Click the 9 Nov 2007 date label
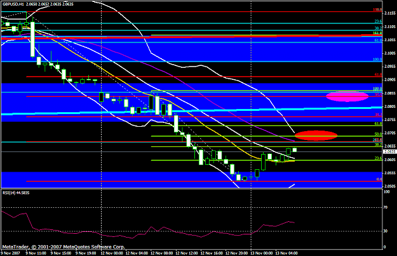 coord(11,253)
